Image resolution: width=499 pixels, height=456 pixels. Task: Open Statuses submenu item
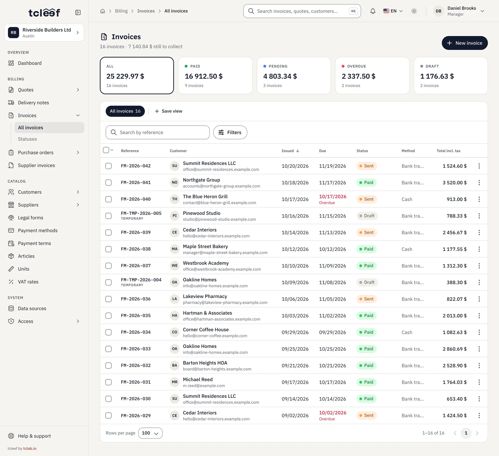(x=49, y=139)
